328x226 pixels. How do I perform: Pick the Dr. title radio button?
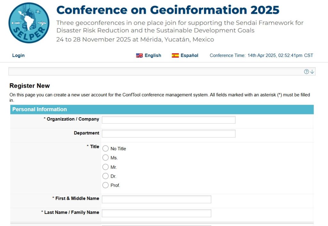click(106, 176)
